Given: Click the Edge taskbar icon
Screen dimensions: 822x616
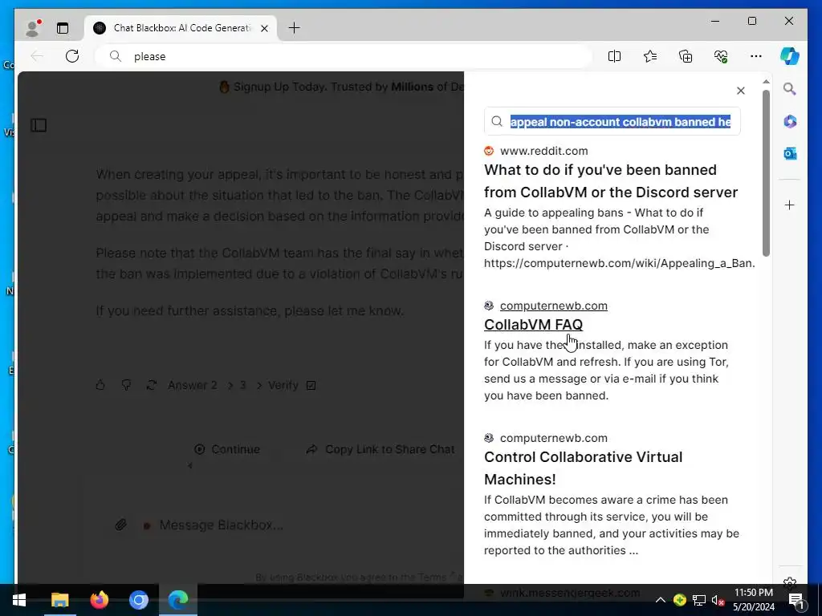Looking at the screenshot, I should [178, 600].
